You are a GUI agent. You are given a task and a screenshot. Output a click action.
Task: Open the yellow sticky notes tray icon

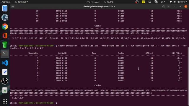click(143, 2)
